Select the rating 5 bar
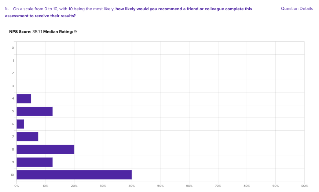Image resolution: width=319 pixels, height=192 pixels. [34, 111]
